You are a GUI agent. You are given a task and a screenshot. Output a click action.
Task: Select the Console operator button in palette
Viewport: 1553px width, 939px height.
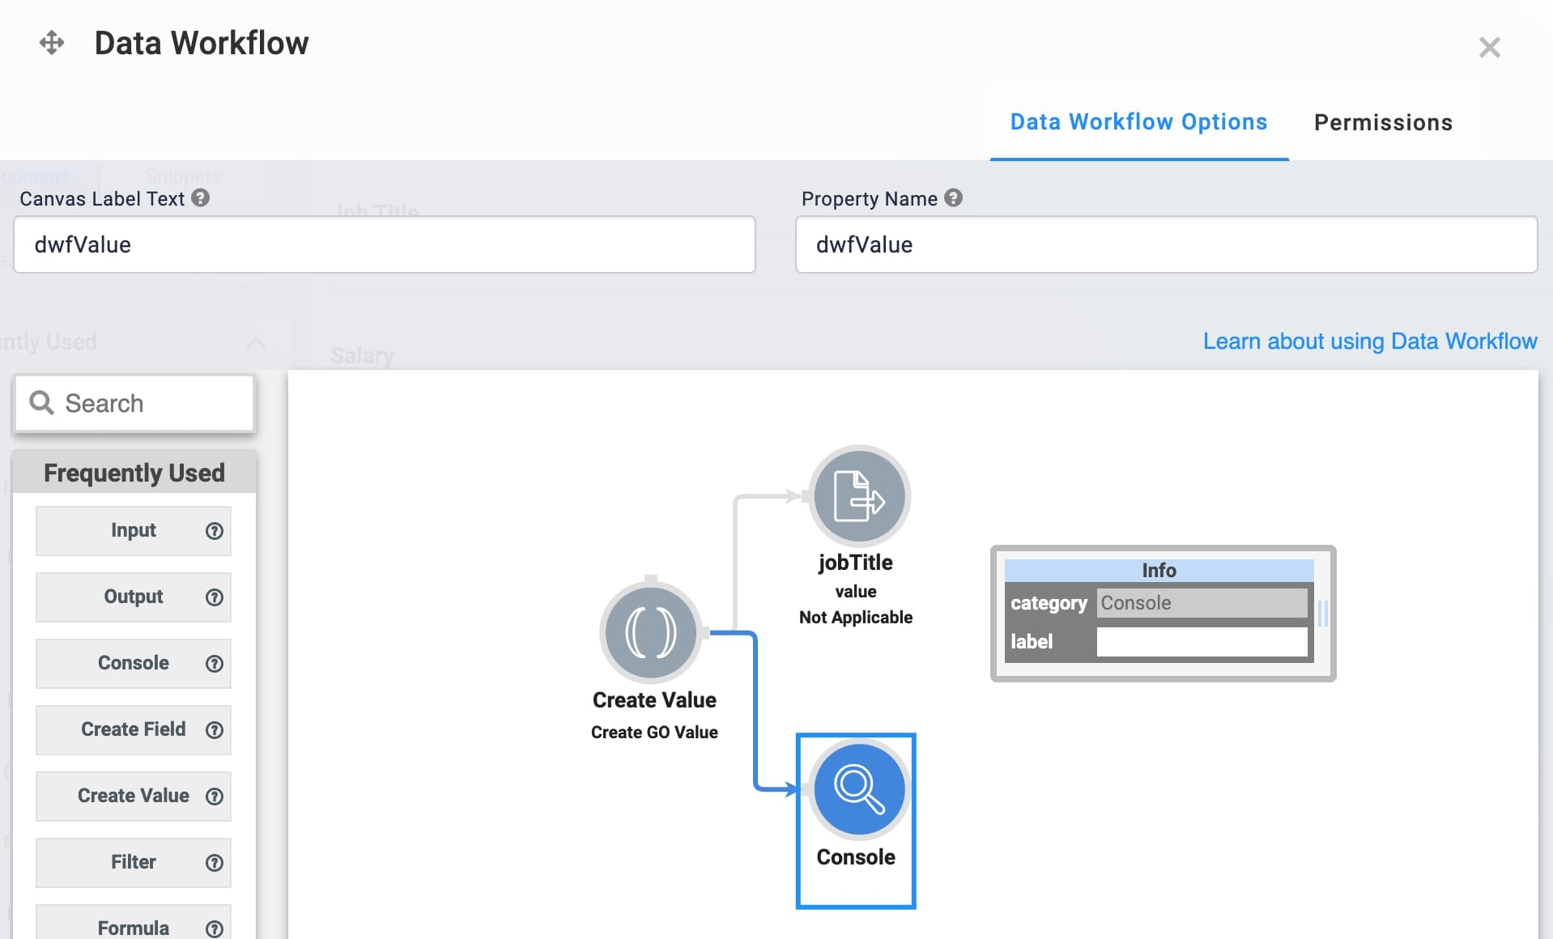[x=134, y=663]
